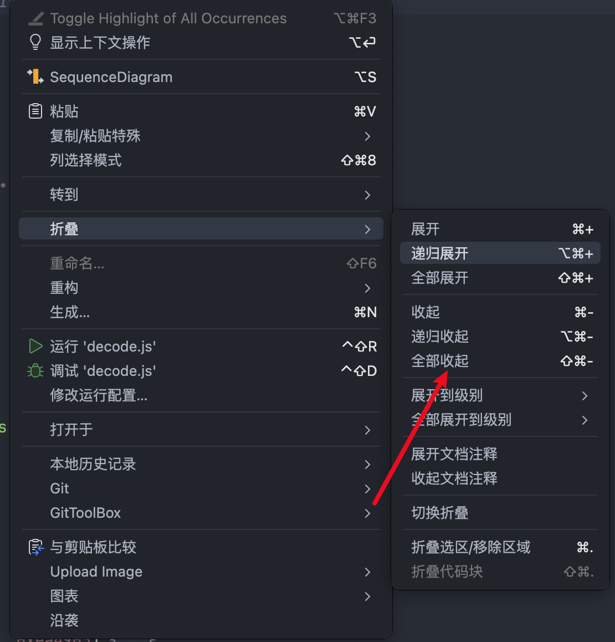Choose 全部展开 to expand everything

(440, 278)
